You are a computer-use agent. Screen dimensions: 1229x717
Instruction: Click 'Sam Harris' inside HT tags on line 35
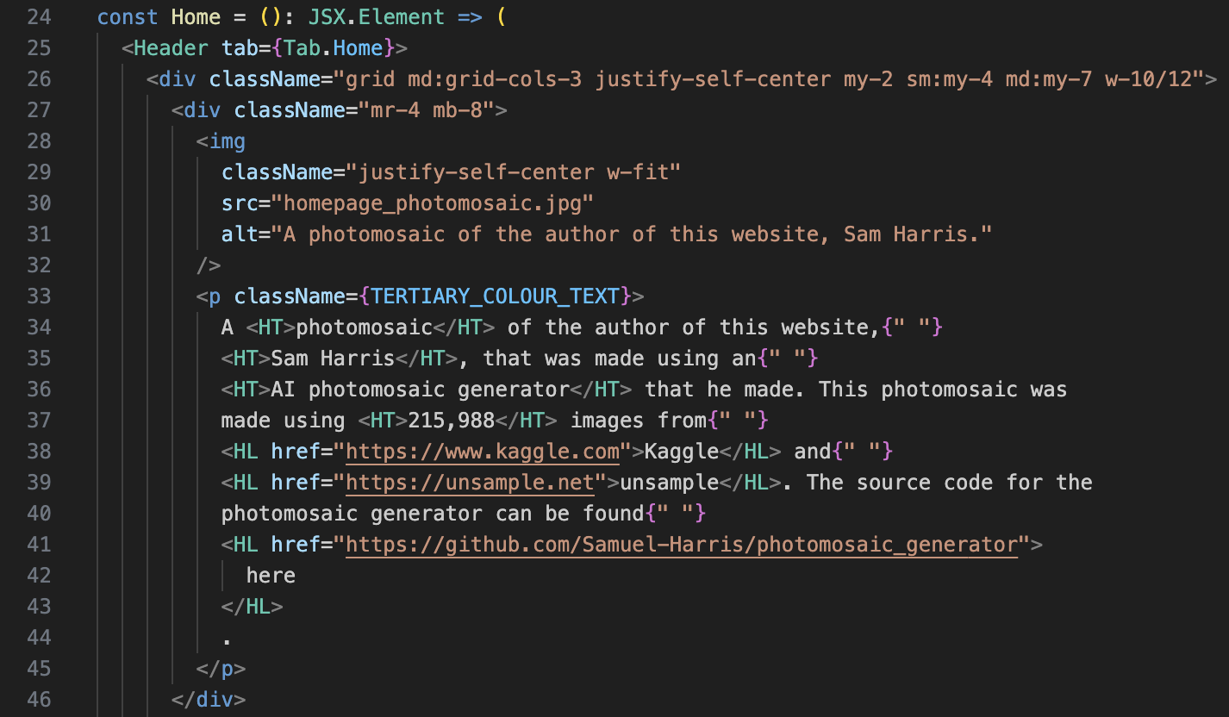point(334,358)
